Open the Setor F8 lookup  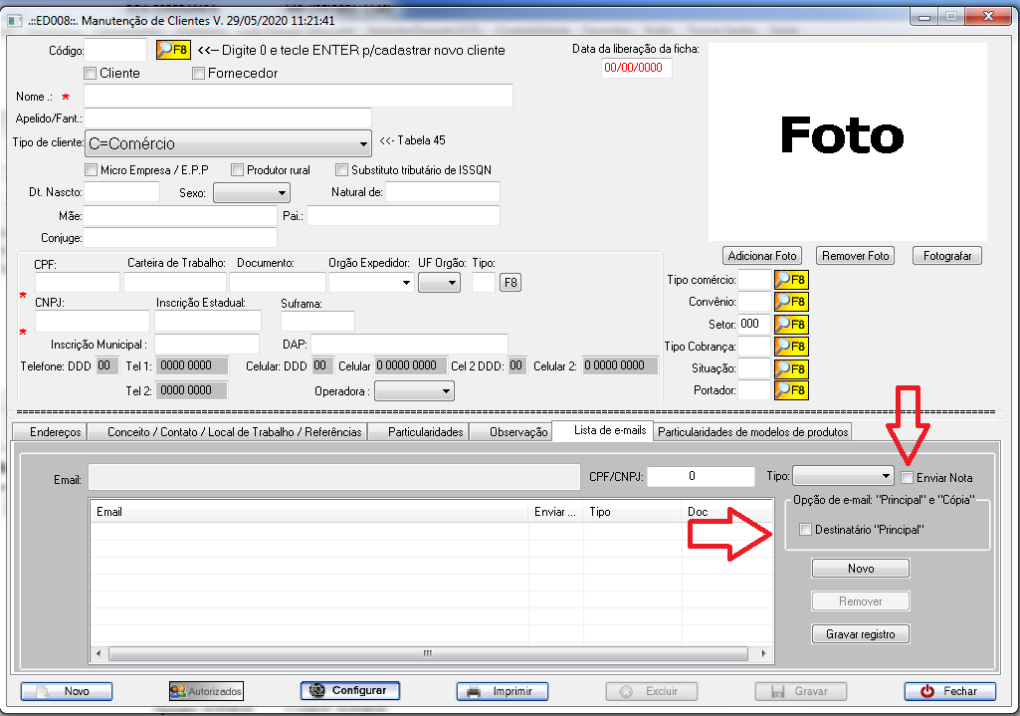click(790, 324)
